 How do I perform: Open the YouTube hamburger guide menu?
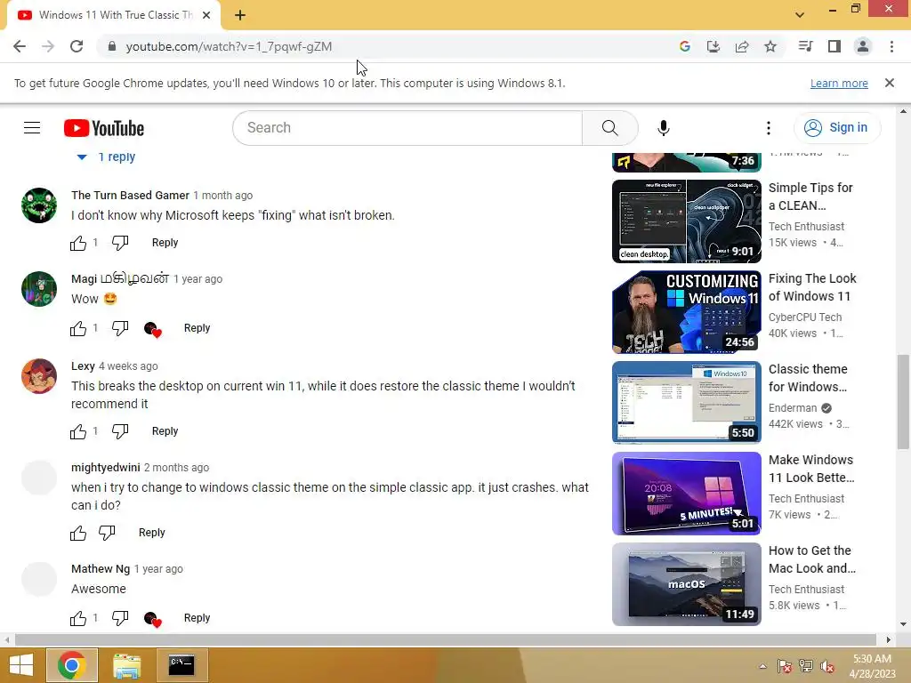click(x=32, y=128)
